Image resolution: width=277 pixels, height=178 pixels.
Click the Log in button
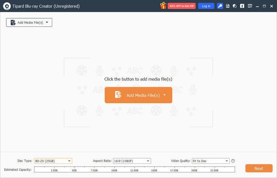pos(206,6)
